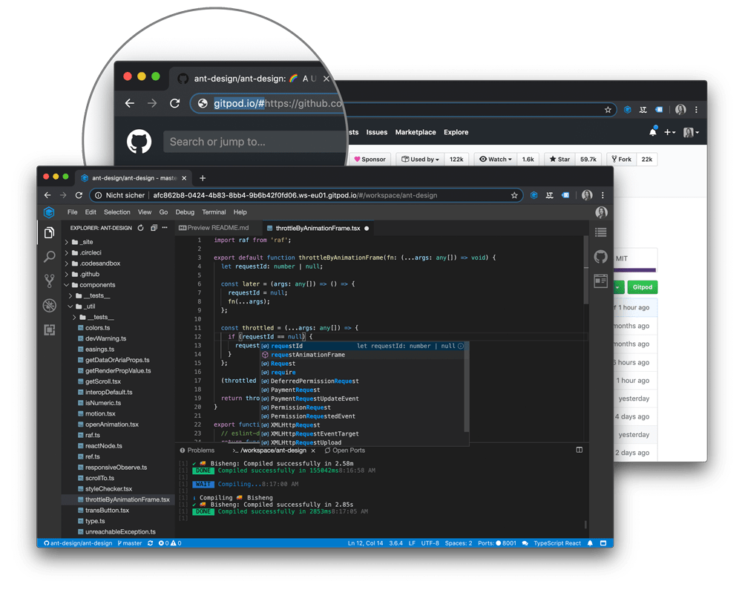Open Source Control branch icon in activity bar
The width and height of the screenshot is (742, 590).
49,281
